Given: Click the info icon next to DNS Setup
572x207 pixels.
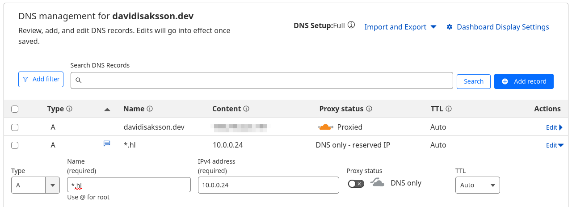Looking at the screenshot, I should click(351, 25).
